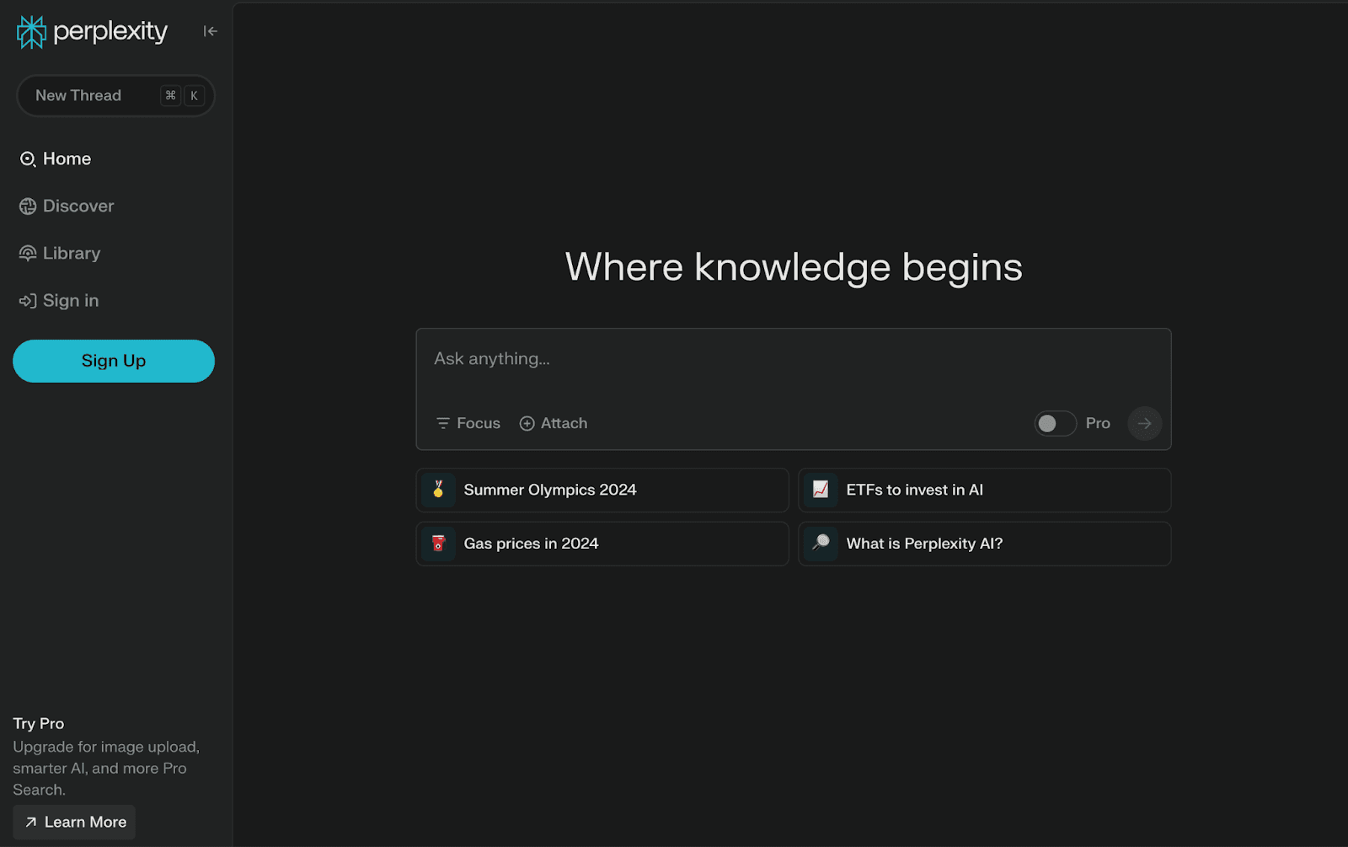Open the Focus options
1348x847 pixels.
coord(468,423)
